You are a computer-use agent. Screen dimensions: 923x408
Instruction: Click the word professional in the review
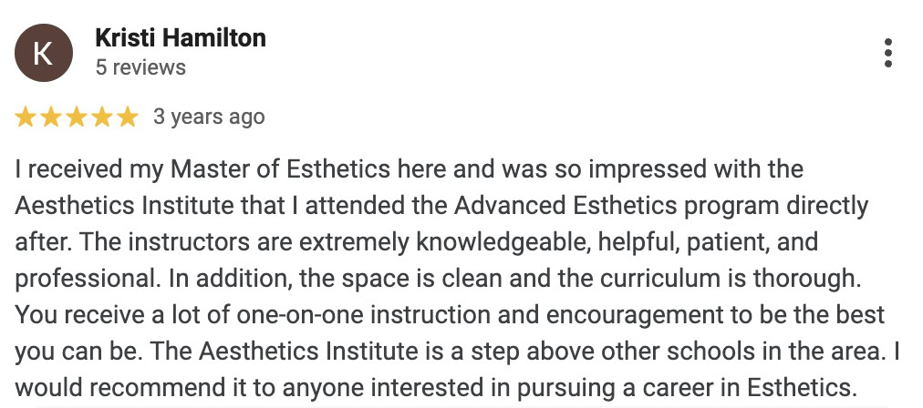88,280
